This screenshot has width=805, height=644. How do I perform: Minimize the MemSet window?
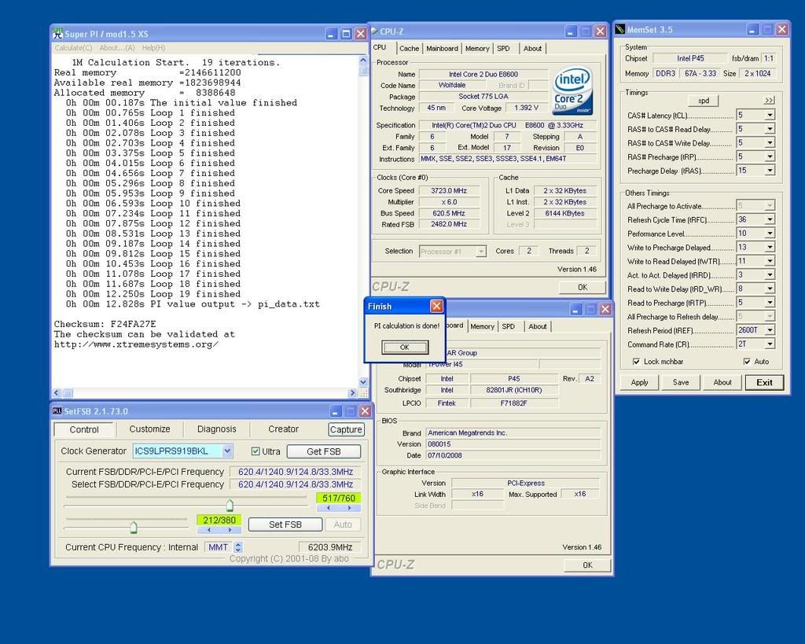tap(752, 30)
